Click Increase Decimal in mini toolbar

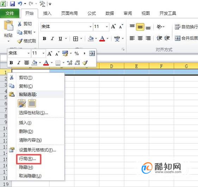[69, 63]
